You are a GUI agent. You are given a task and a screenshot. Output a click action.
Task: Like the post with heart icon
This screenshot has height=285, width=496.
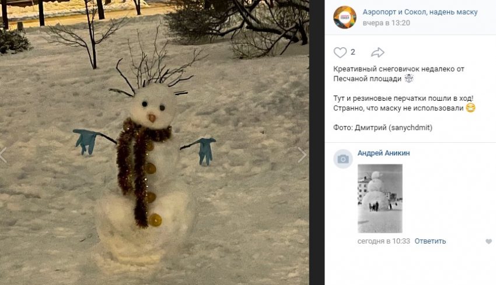coord(340,52)
